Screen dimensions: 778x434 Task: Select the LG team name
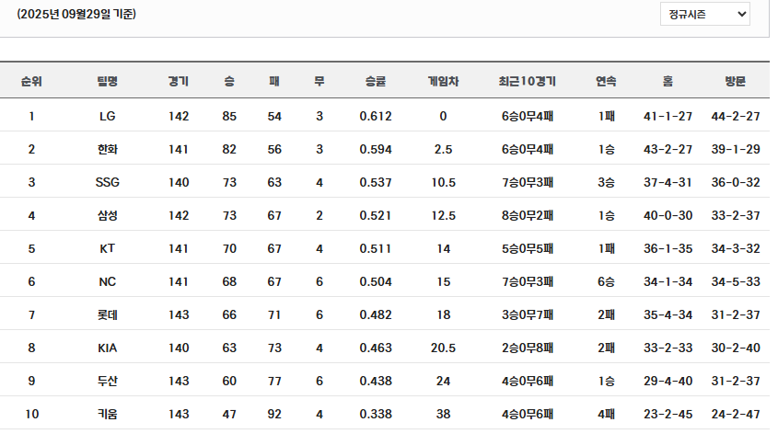[107, 117]
